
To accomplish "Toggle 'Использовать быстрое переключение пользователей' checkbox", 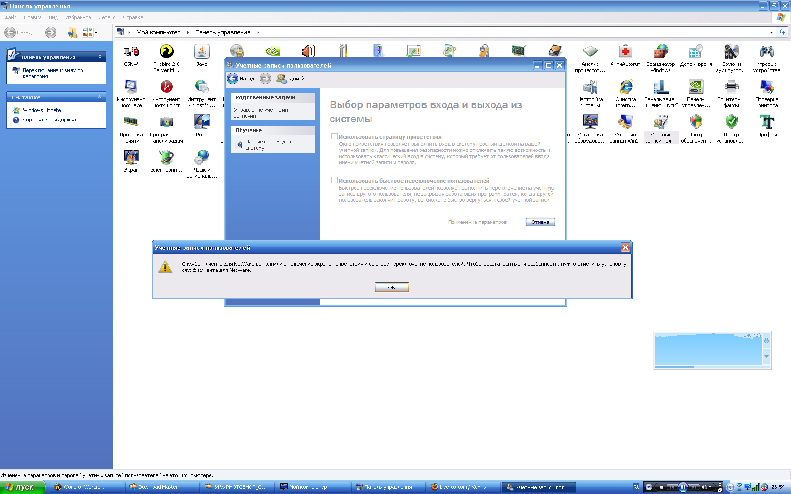I will (x=334, y=180).
